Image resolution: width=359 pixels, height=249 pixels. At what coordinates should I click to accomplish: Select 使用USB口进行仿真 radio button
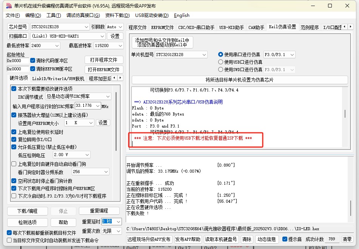coord(220,62)
